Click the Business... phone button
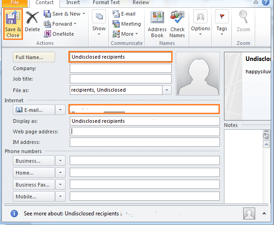Image resolution: width=274 pixels, height=225 pixels. click(34, 161)
